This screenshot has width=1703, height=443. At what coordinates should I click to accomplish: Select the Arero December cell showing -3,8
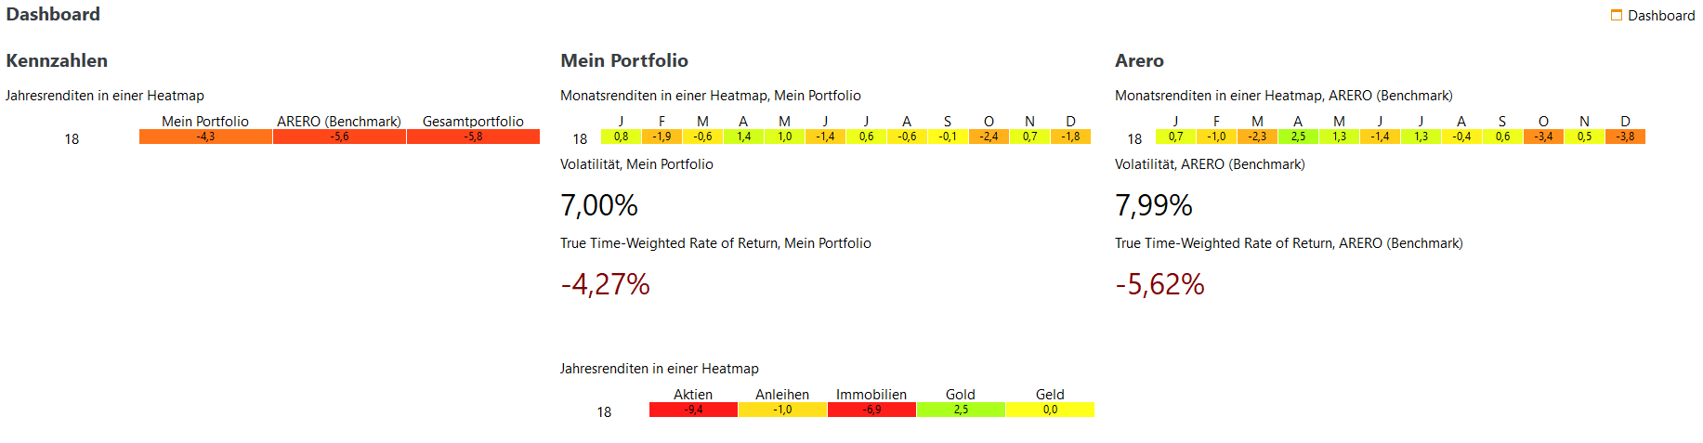pyautogui.click(x=1625, y=137)
